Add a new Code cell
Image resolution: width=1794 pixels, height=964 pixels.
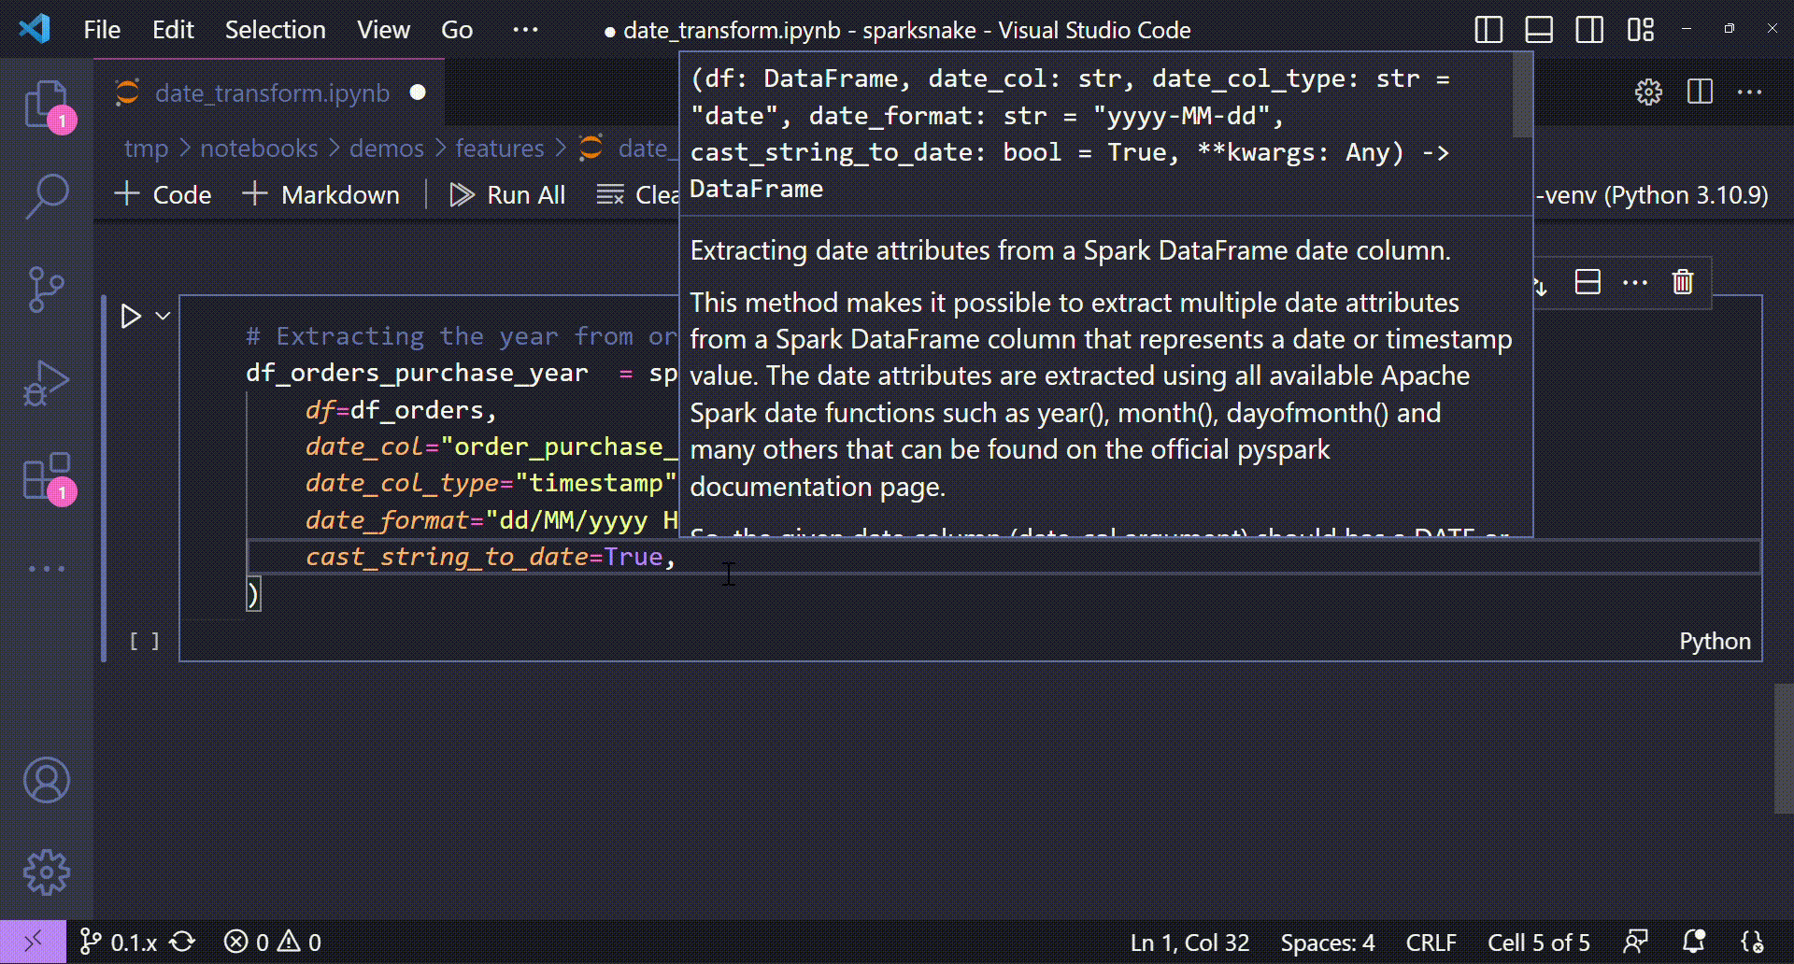pos(164,194)
